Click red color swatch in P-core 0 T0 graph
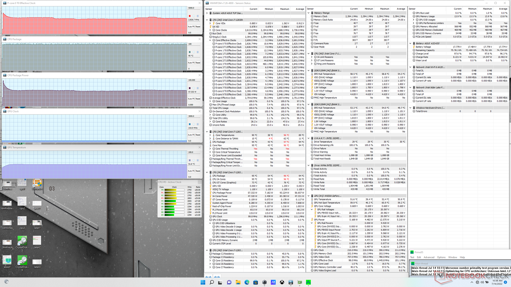 (x=190, y=16)
